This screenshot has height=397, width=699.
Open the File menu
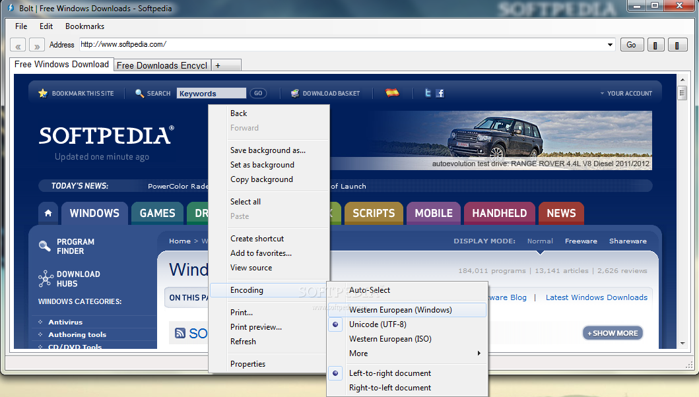click(x=21, y=26)
